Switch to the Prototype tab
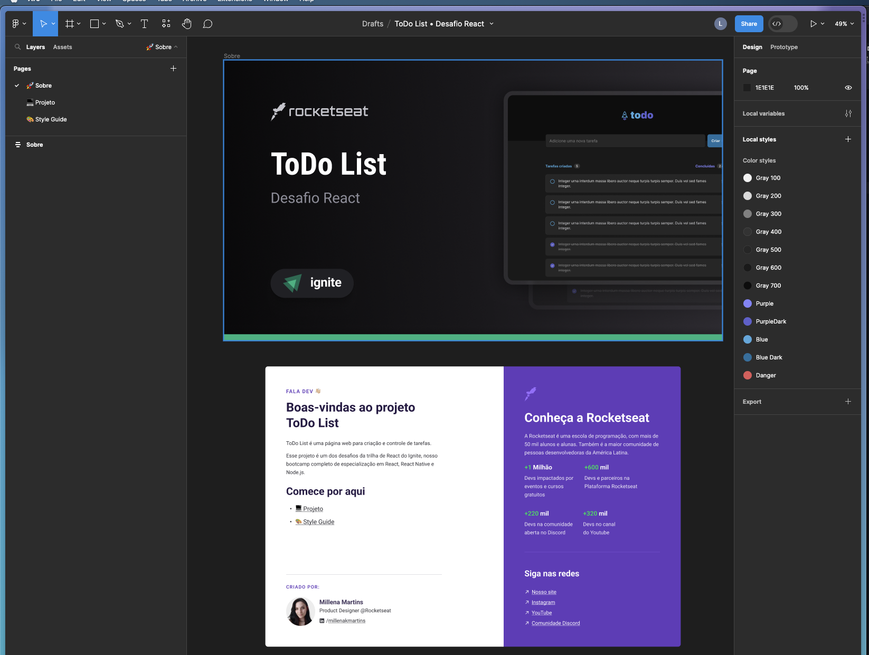The height and width of the screenshot is (655, 869). pyautogui.click(x=783, y=47)
